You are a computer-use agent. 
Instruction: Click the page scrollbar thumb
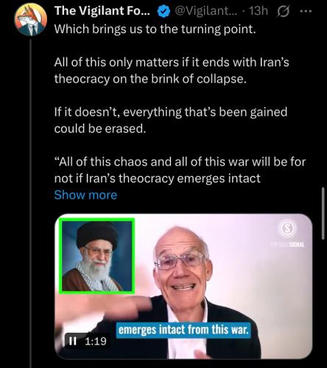[x=323, y=213]
